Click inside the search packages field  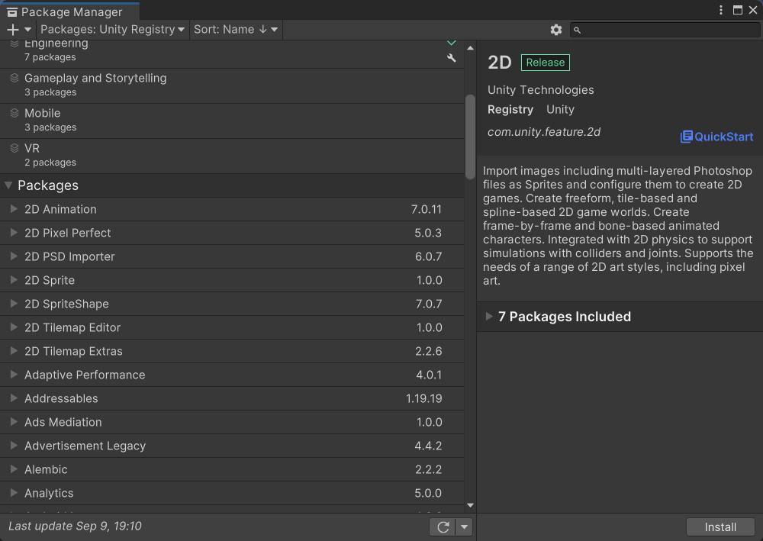664,30
